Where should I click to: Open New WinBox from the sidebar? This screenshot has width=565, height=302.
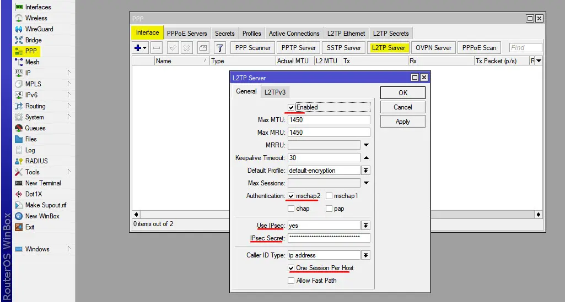19,216
